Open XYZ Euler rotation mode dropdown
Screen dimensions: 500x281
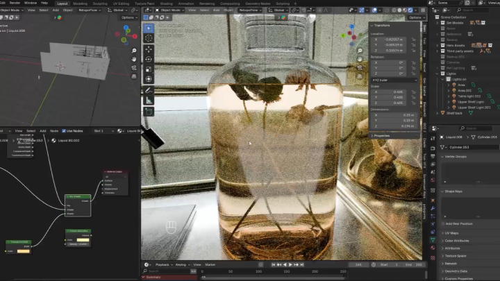tap(394, 80)
